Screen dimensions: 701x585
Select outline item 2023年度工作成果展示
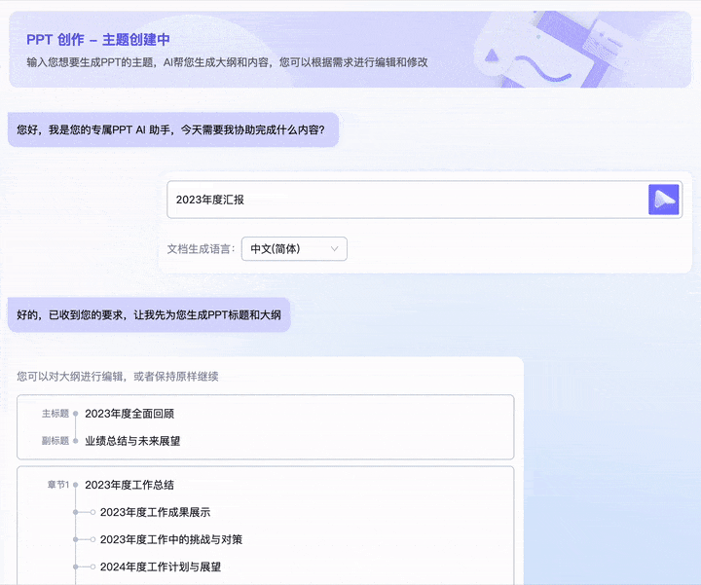pos(155,512)
